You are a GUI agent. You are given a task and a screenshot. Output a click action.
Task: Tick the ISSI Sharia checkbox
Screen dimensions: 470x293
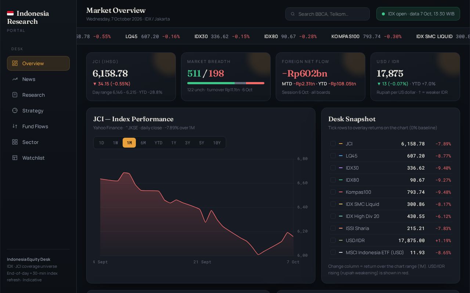pyautogui.click(x=333, y=228)
